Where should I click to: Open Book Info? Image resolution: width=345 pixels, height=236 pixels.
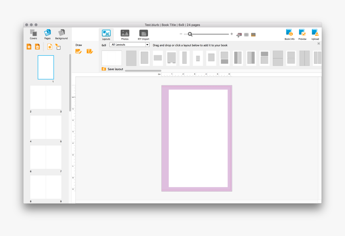point(289,34)
